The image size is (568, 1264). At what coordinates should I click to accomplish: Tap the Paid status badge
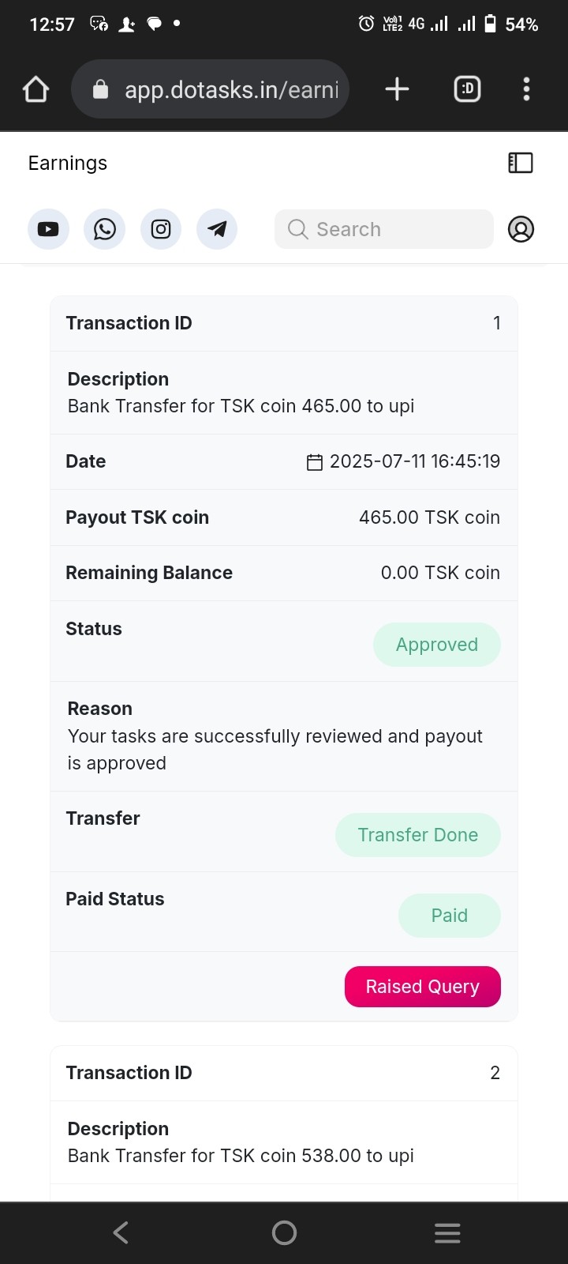click(449, 916)
